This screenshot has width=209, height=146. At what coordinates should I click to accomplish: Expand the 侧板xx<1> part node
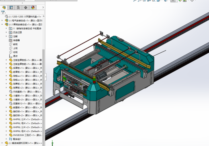[6, 76]
